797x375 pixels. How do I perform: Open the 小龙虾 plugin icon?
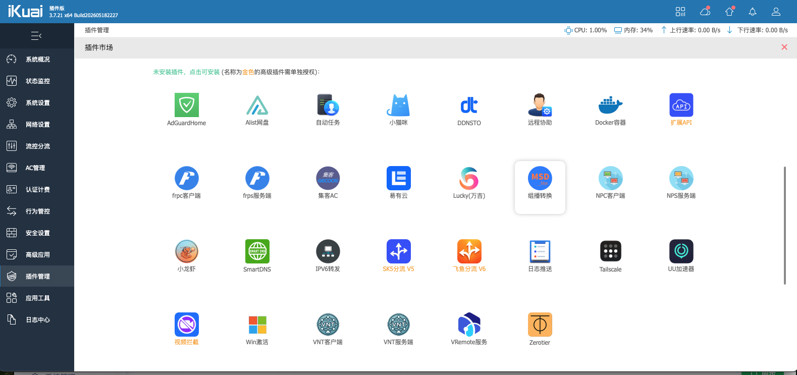pyautogui.click(x=187, y=251)
